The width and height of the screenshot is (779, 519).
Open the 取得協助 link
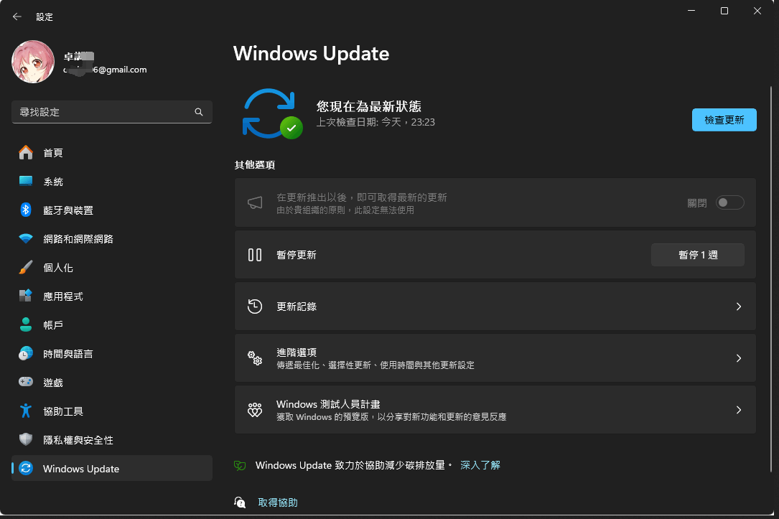(278, 502)
